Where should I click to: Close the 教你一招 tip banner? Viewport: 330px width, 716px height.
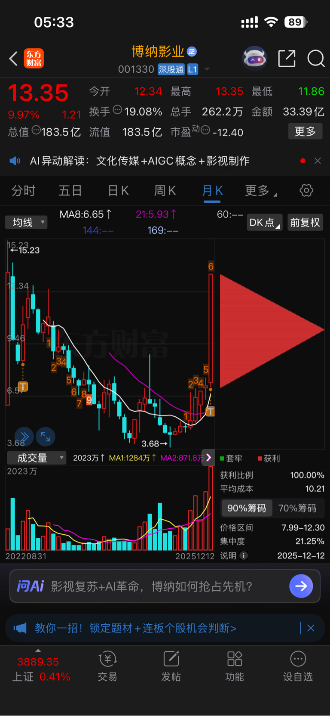311,628
